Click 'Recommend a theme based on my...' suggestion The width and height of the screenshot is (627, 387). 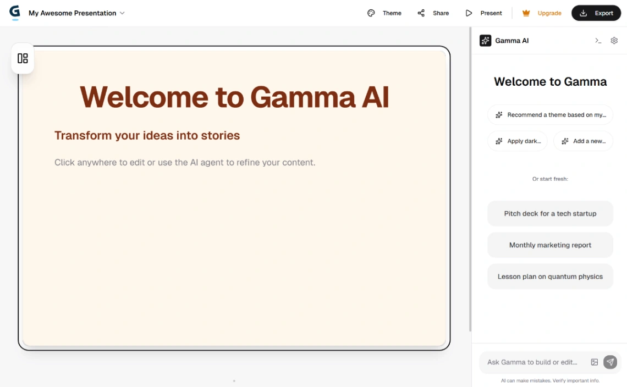click(x=550, y=115)
